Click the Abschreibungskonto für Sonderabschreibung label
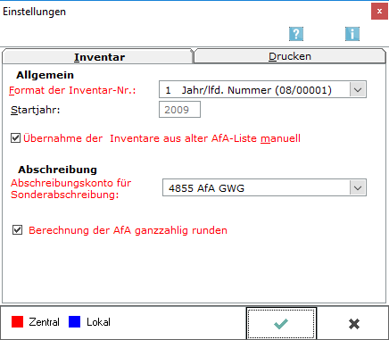 point(70,188)
